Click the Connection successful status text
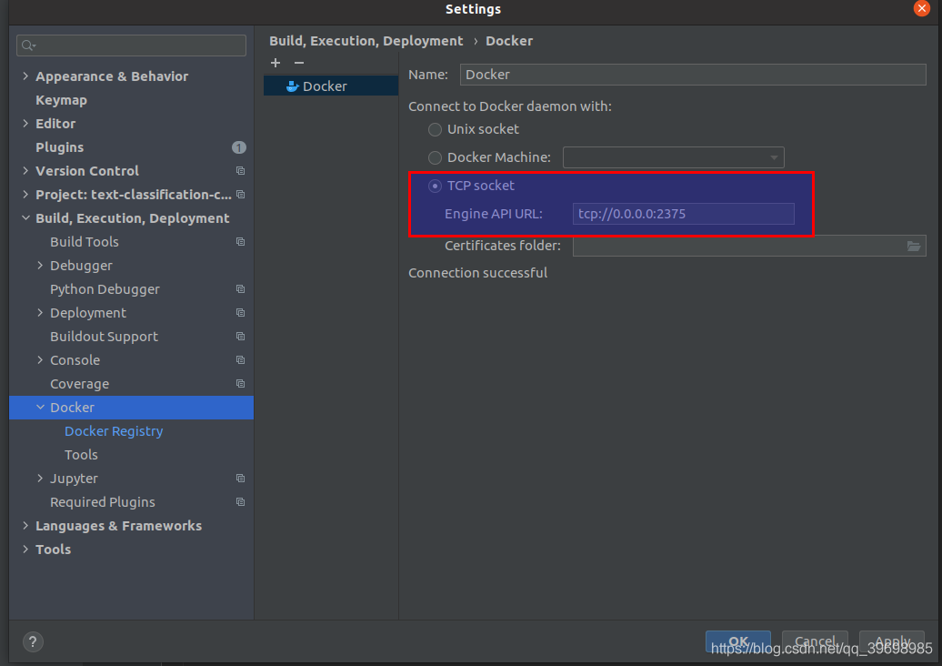The image size is (942, 666). [x=477, y=273]
